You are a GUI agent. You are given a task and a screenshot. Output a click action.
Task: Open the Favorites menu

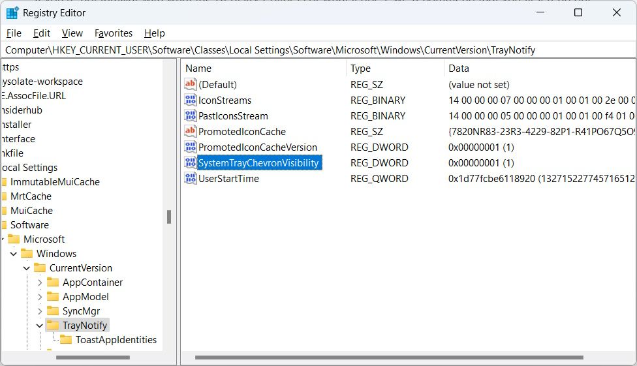click(x=114, y=33)
